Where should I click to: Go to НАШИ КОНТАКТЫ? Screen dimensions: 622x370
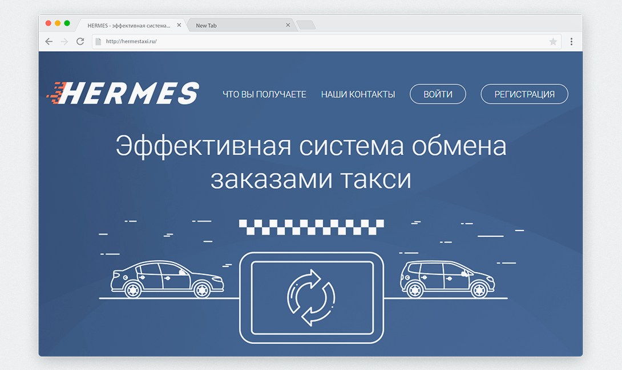pos(358,94)
